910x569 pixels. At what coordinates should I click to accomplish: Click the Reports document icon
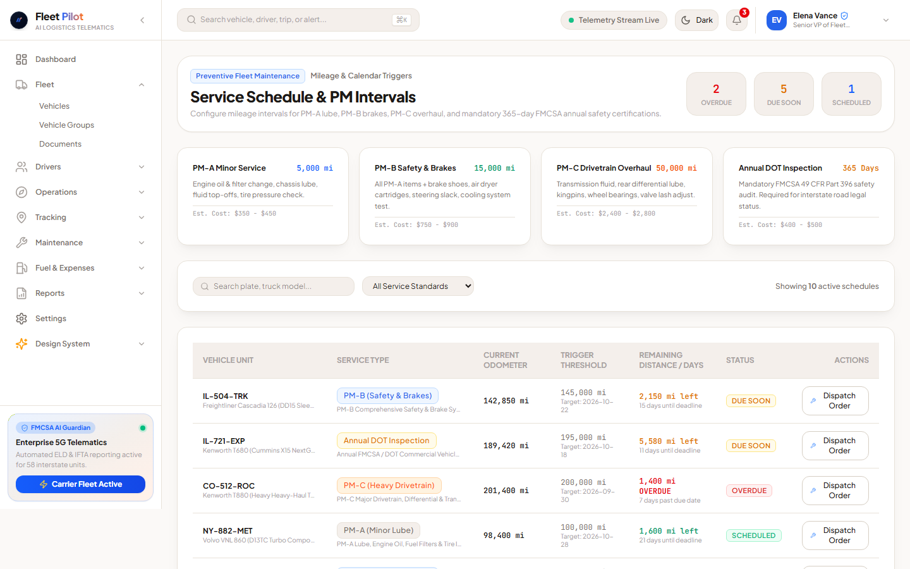pos(21,293)
